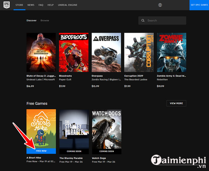Click Stanley Parable COMING SOON banner
The height and width of the screenshot is (171, 209).
tap(74, 152)
